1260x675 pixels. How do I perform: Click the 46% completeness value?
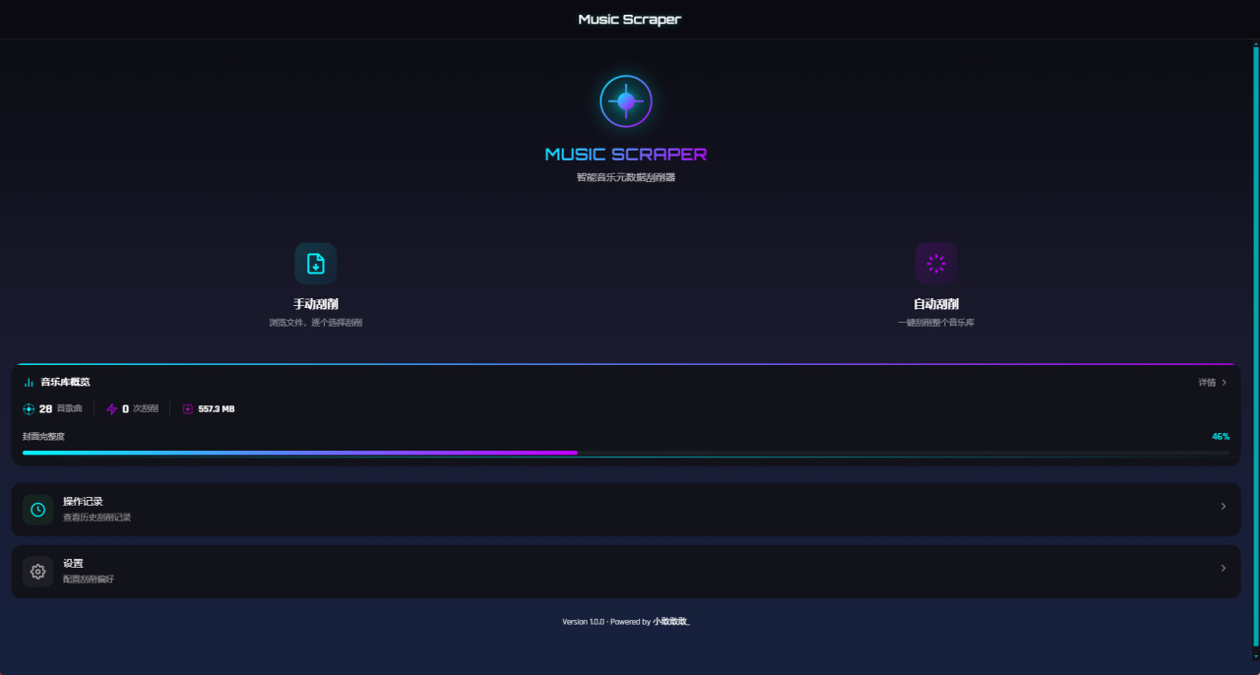pos(1221,436)
